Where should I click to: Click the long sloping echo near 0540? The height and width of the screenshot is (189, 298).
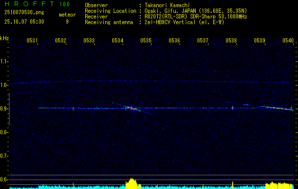coord(278,108)
